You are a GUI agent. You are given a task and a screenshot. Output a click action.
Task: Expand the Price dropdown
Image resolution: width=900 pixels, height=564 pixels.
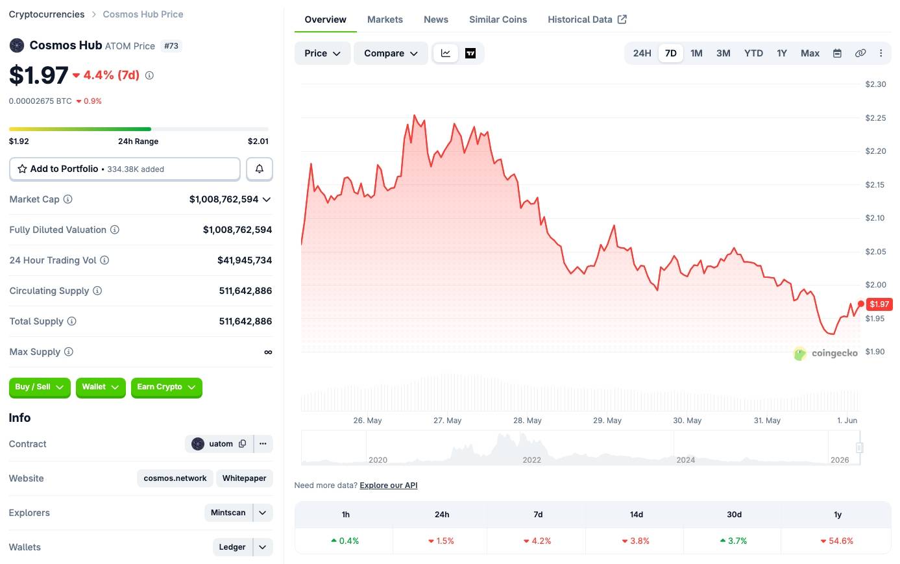click(x=322, y=53)
